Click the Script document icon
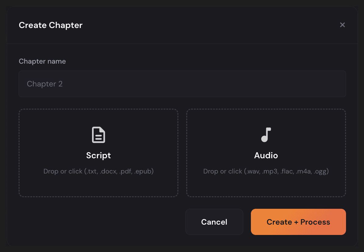This screenshot has width=364, height=252. pyautogui.click(x=98, y=135)
